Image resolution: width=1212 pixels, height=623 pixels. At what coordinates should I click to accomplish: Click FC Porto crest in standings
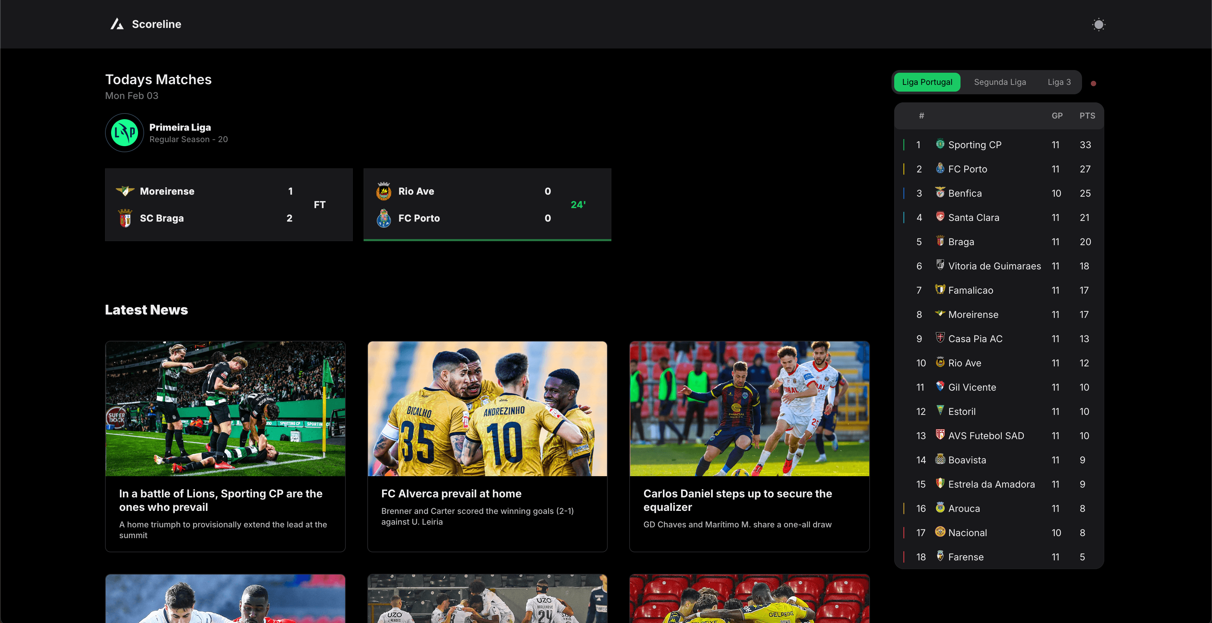940,168
